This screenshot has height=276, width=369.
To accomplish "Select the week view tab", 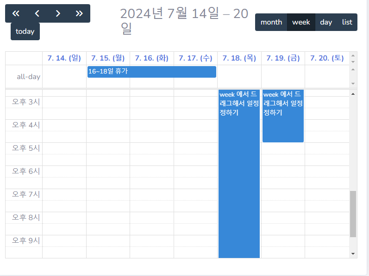I will [301, 22].
